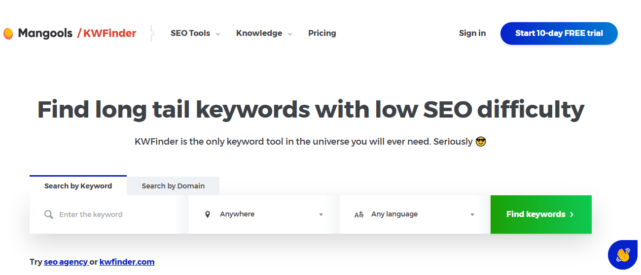Try the kwfinder.com example link
This screenshot has width=641, height=275.
click(x=127, y=262)
